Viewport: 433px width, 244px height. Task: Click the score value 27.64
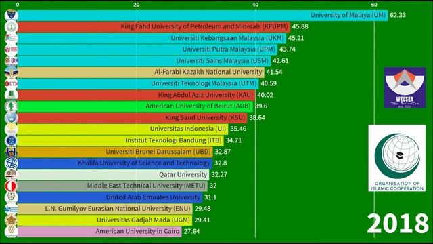[x=191, y=232]
